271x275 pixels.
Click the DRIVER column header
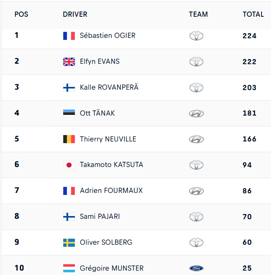[x=75, y=14]
